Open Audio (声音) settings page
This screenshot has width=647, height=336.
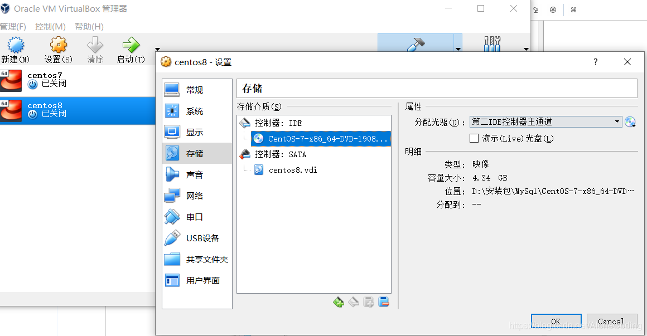[x=197, y=174]
